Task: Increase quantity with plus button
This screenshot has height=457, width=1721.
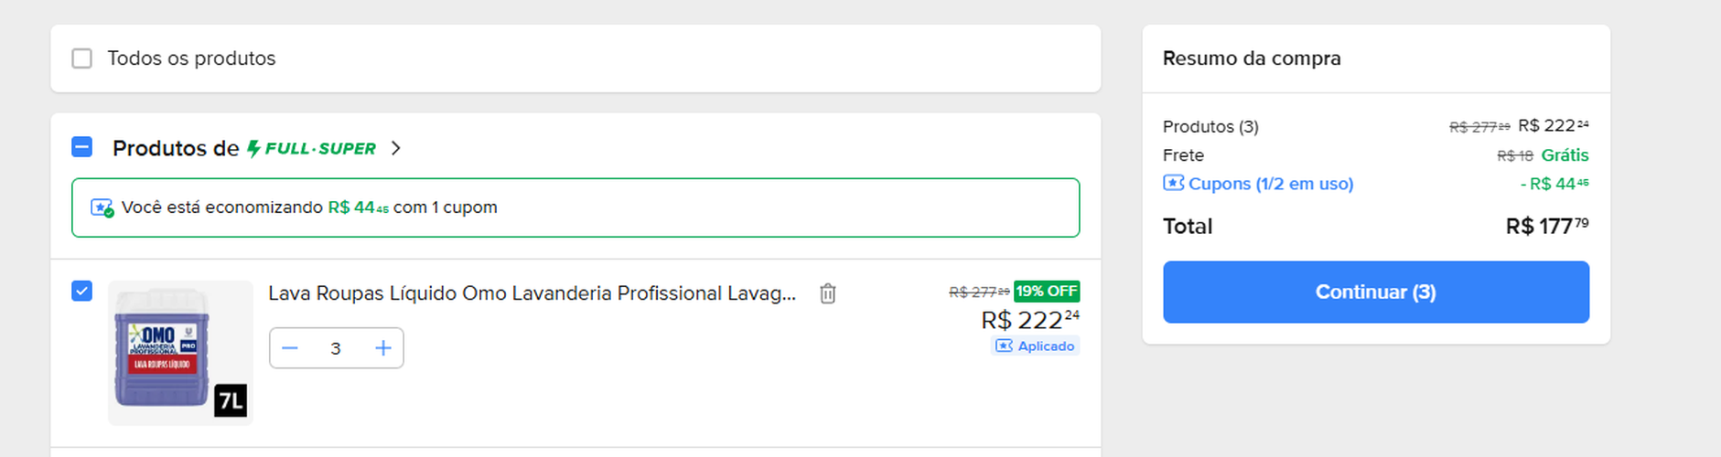Action: click(x=383, y=348)
